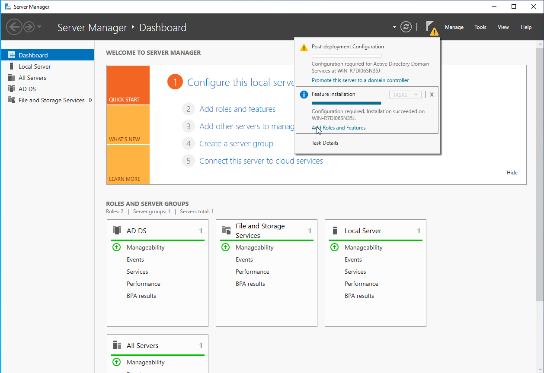Open the View menu
This screenshot has width=544, height=373.
[503, 27]
